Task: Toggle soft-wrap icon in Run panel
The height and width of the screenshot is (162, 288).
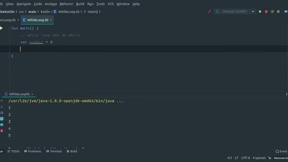Action: tap(2, 113)
